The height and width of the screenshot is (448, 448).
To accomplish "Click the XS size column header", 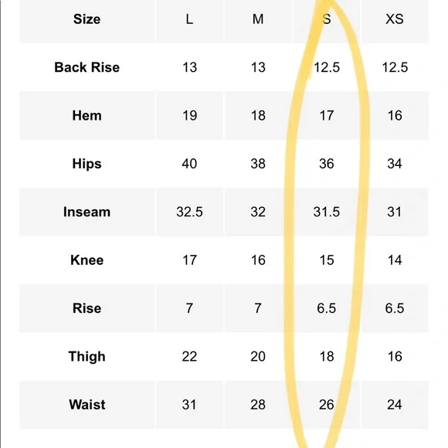I will [x=395, y=19].
